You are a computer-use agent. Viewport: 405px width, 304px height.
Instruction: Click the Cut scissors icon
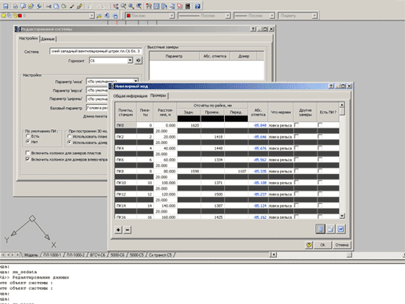(x=49, y=6)
